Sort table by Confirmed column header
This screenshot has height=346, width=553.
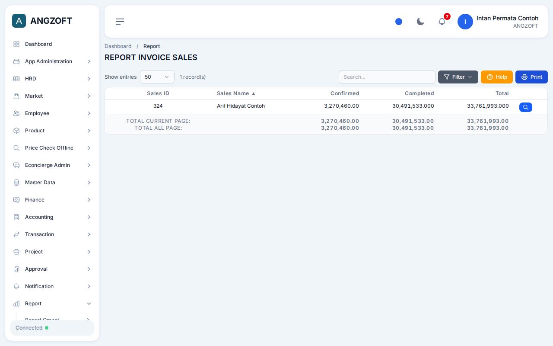click(345, 93)
